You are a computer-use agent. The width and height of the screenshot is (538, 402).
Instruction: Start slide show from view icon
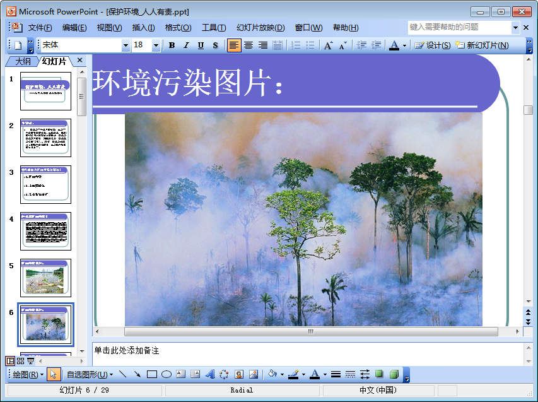pos(30,361)
